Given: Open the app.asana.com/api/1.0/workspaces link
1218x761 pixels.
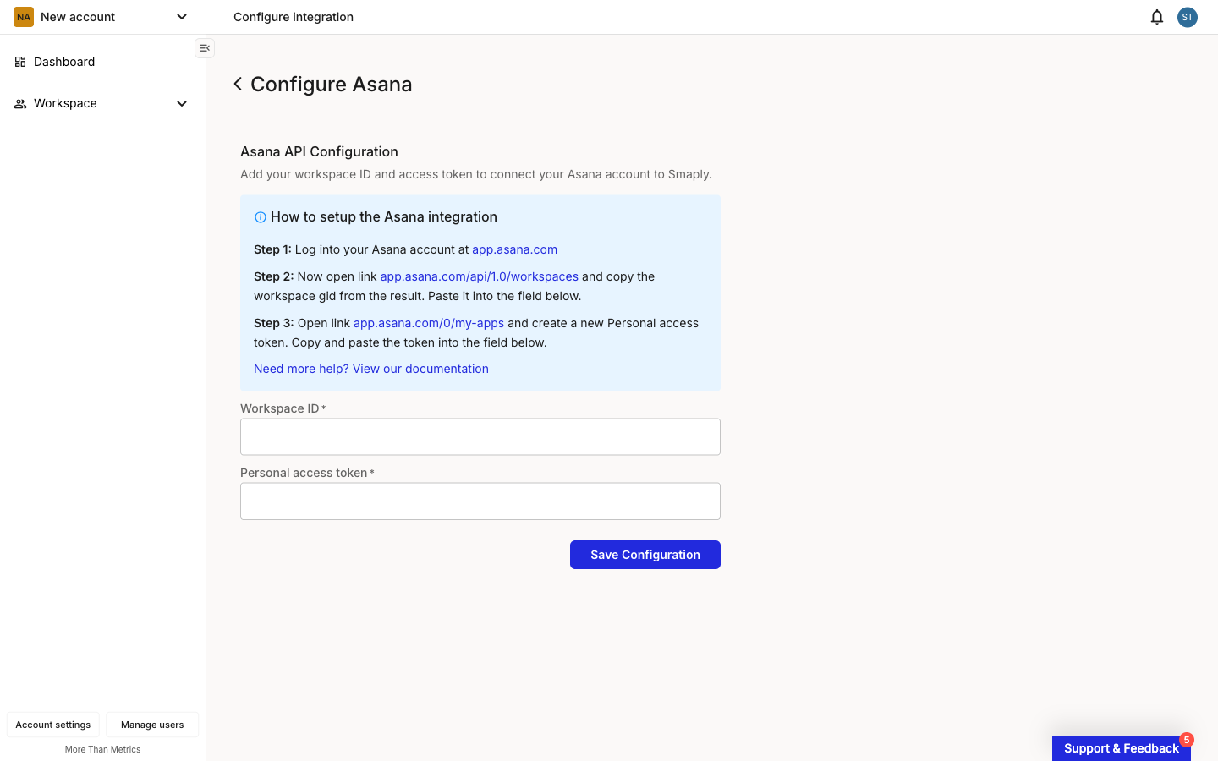Looking at the screenshot, I should tap(480, 276).
